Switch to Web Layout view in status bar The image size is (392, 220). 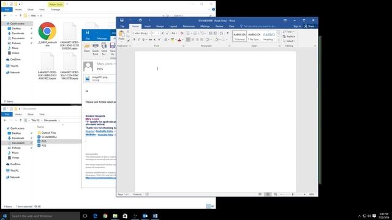coord(275,194)
